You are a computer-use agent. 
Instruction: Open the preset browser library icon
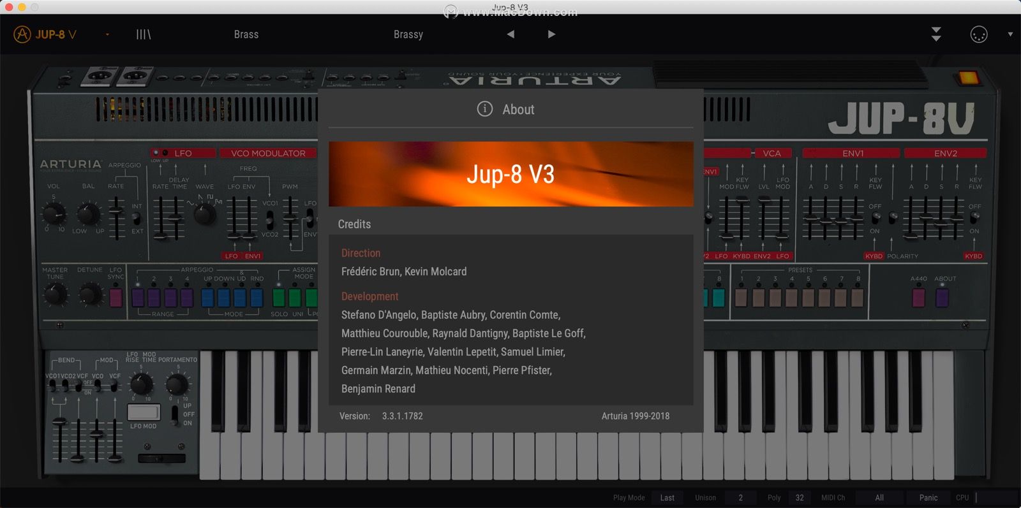(144, 34)
